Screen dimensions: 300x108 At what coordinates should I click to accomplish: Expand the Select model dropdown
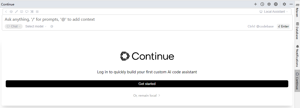(x=36, y=26)
